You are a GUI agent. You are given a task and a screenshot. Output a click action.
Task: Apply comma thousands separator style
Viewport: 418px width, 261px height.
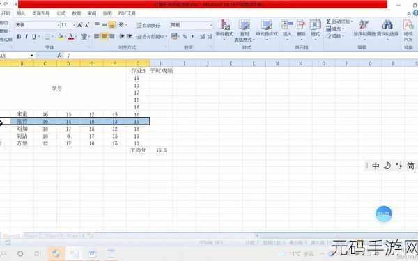click(x=192, y=36)
